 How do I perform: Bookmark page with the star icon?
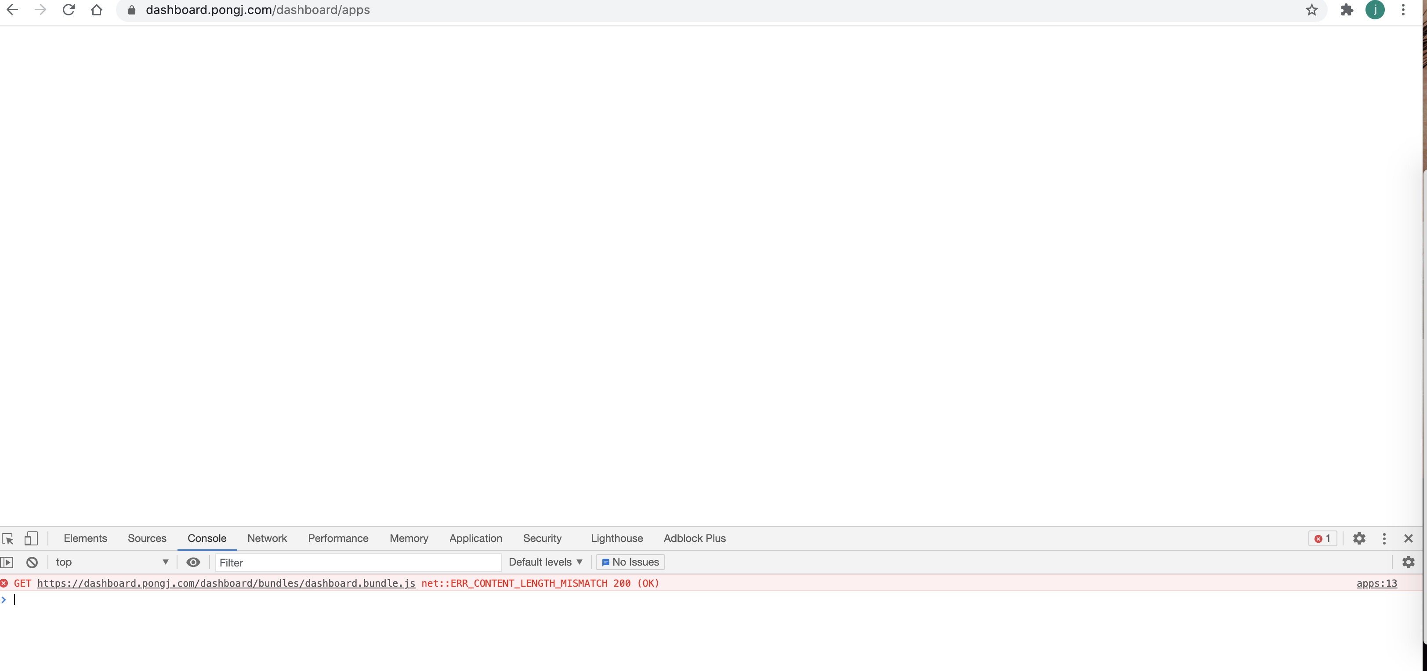tap(1311, 10)
